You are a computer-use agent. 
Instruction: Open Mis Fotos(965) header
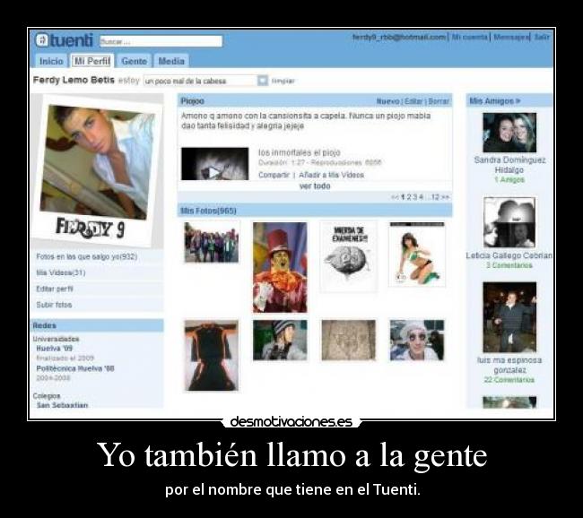[x=209, y=211]
